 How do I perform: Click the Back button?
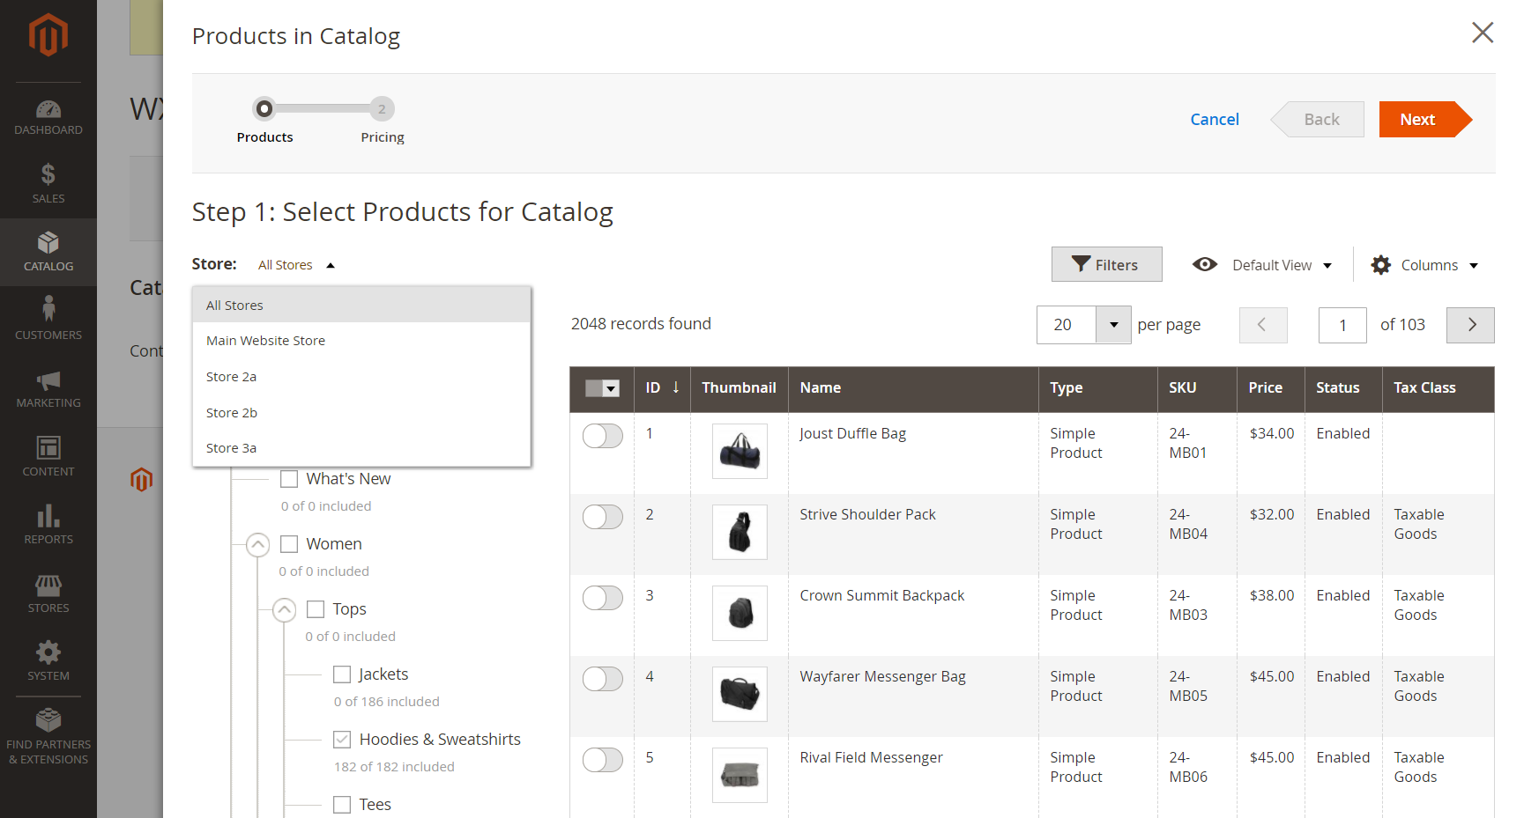(1319, 119)
